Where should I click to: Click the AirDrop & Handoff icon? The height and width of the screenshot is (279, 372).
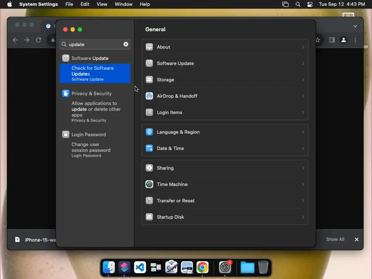[149, 96]
